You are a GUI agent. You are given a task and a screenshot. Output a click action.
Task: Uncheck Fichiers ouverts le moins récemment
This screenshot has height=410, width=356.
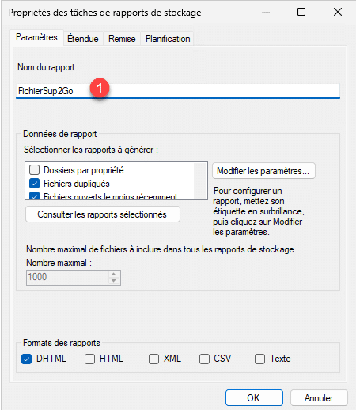coord(34,196)
